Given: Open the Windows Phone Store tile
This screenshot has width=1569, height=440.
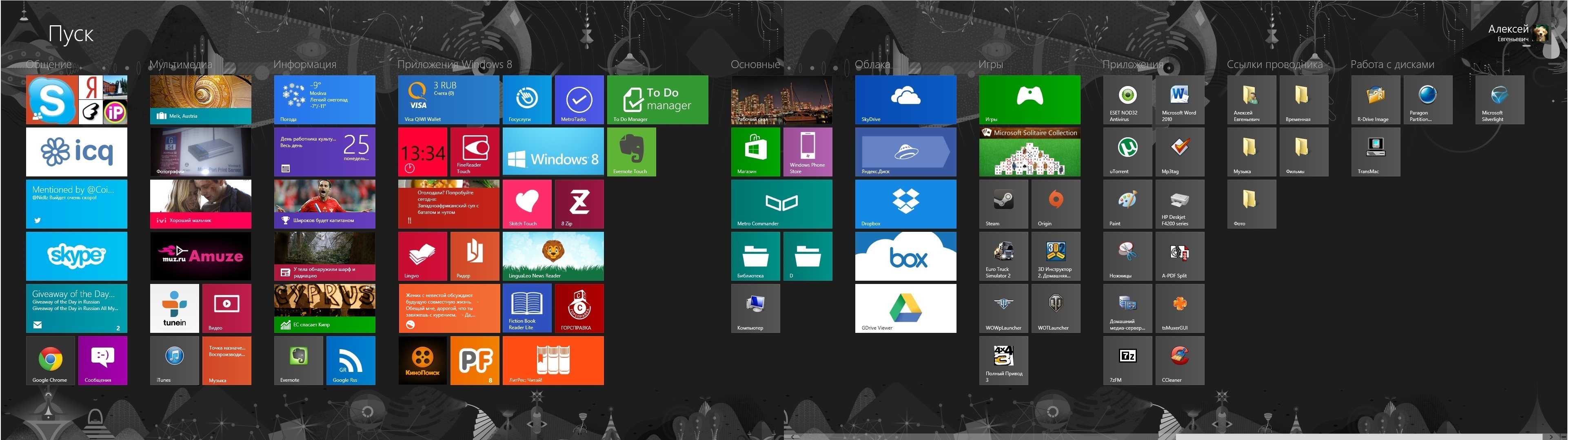Looking at the screenshot, I should click(x=808, y=152).
